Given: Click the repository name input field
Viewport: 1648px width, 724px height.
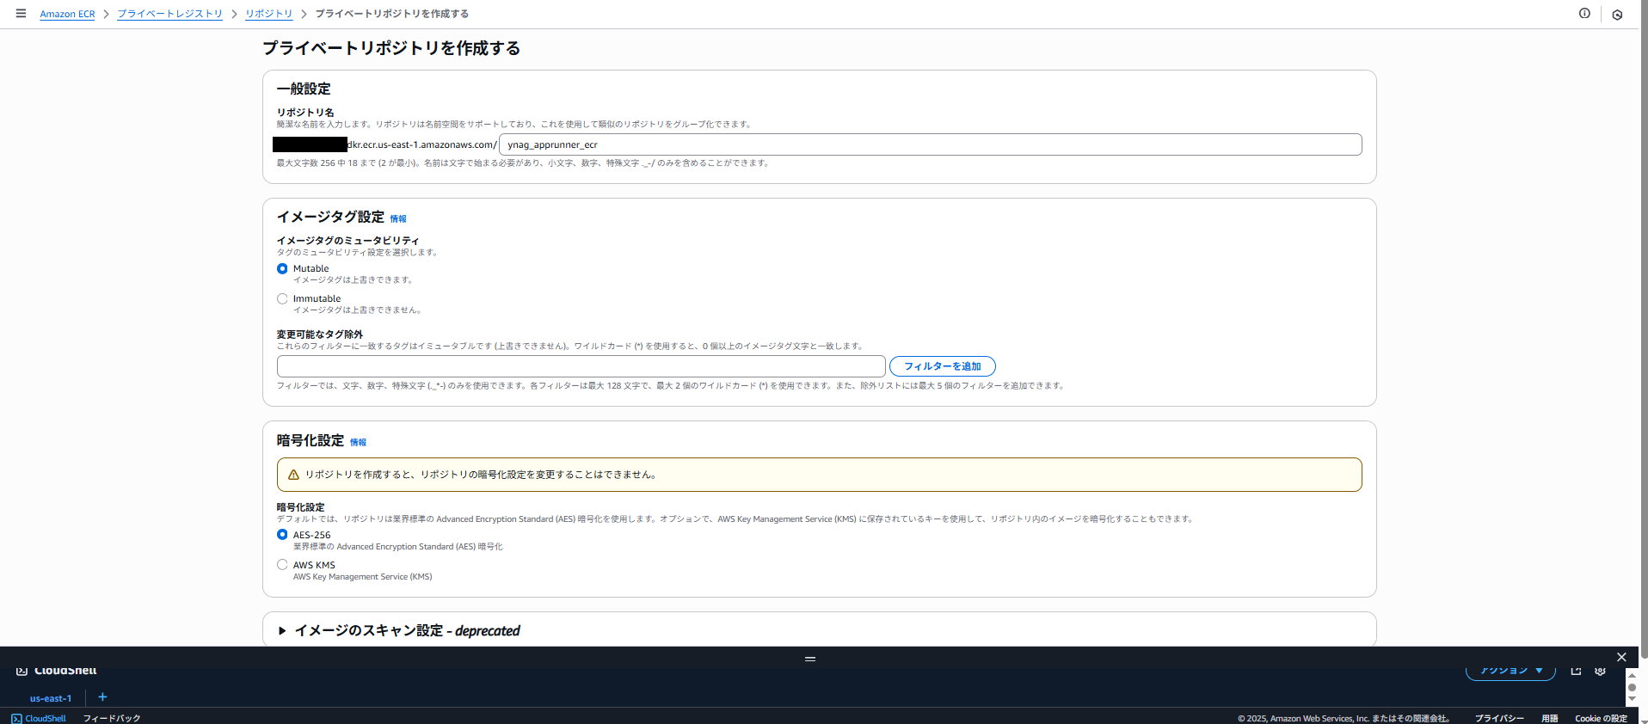Looking at the screenshot, I should point(930,144).
